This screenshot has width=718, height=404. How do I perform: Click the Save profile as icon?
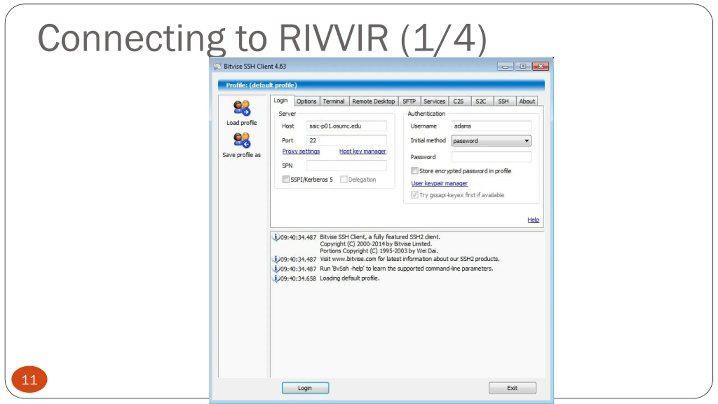coord(242,140)
